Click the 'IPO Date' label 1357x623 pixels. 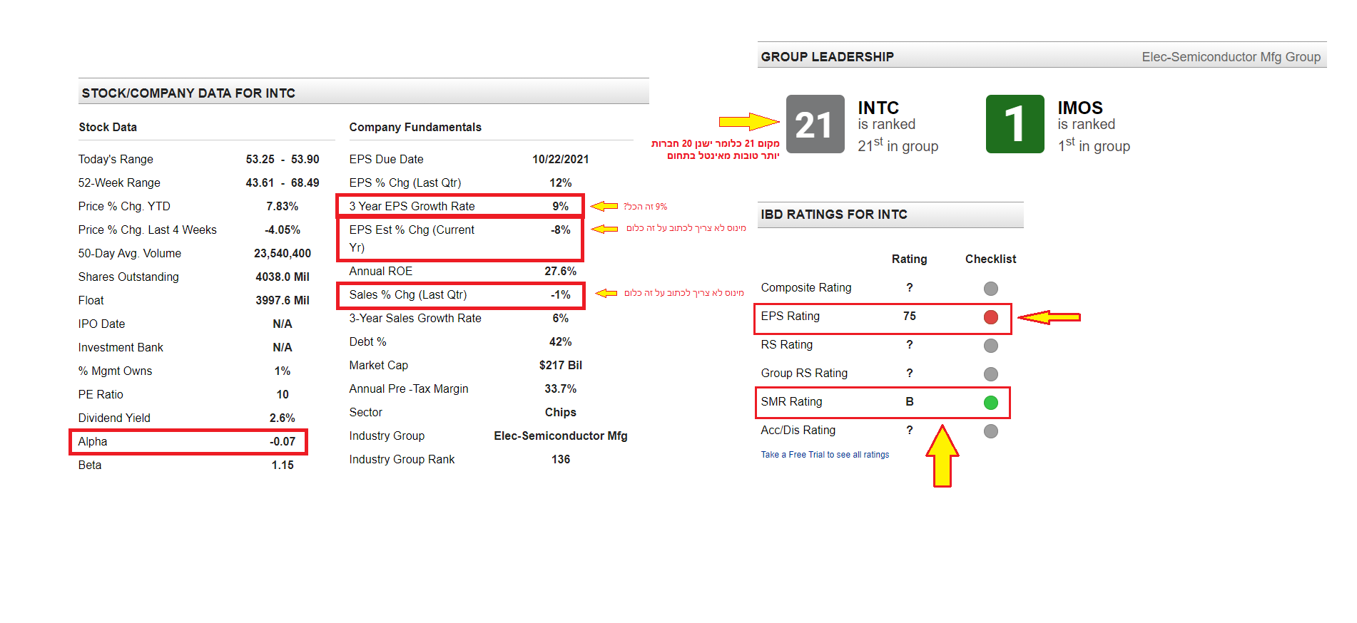click(x=101, y=324)
